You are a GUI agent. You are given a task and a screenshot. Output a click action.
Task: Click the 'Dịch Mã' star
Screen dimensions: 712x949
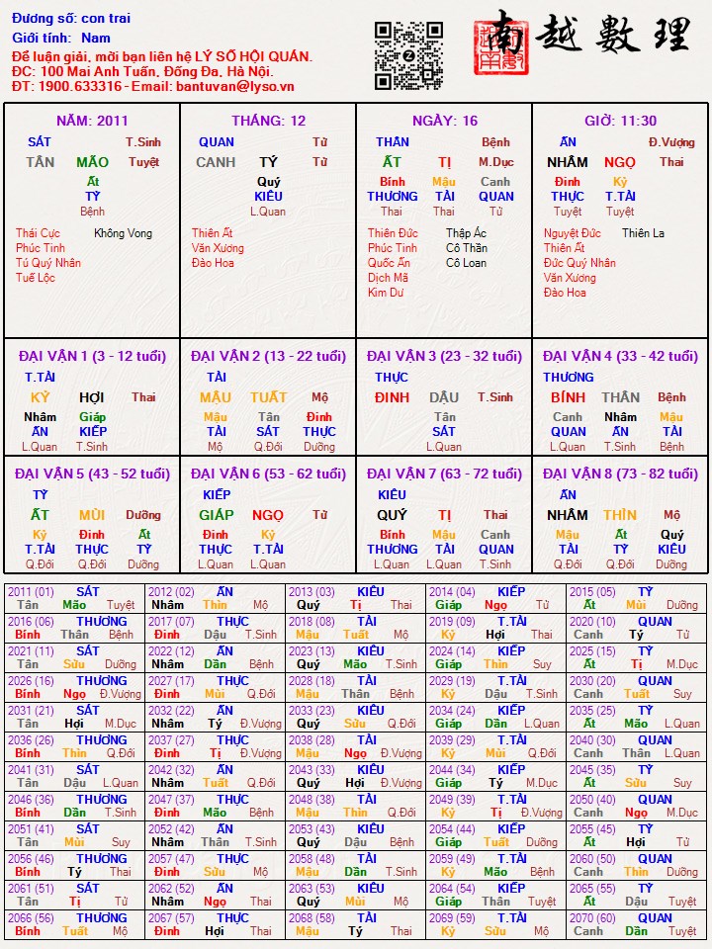(x=388, y=278)
